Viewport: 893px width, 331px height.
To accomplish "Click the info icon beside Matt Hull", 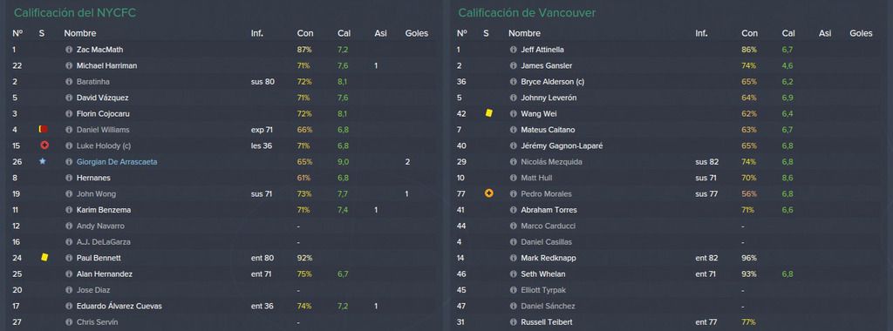I will click(513, 178).
